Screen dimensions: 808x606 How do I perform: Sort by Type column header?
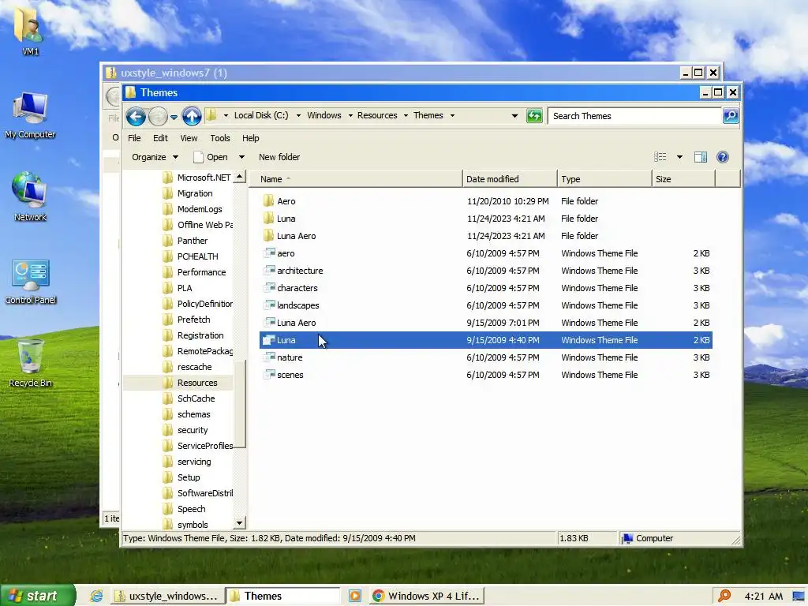coord(604,179)
